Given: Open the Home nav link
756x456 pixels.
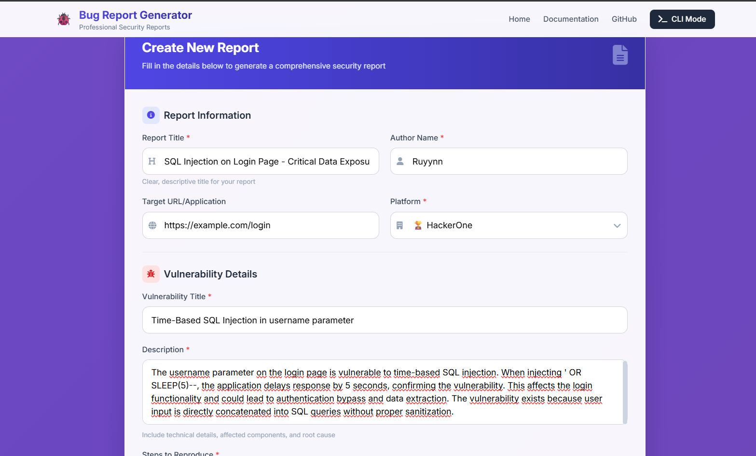Looking at the screenshot, I should (x=519, y=19).
